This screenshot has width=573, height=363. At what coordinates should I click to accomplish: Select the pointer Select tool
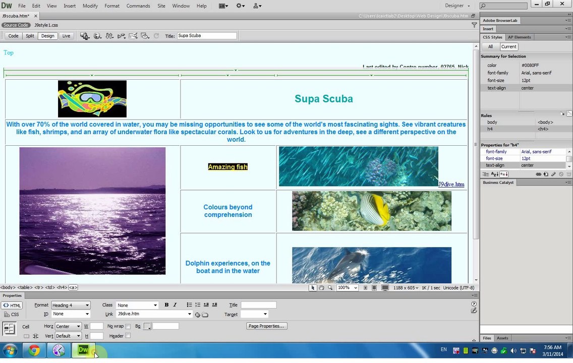pos(312,288)
